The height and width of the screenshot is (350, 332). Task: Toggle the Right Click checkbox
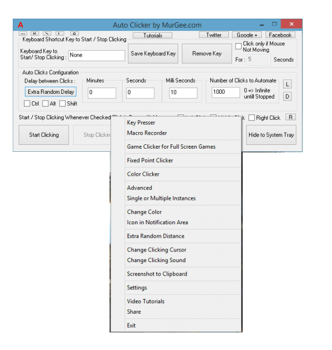pyautogui.click(x=252, y=118)
